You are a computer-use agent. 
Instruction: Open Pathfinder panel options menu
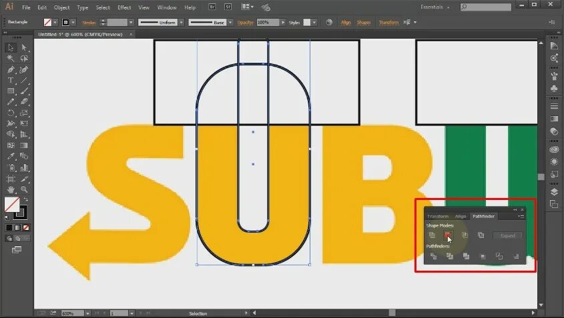pyautogui.click(x=521, y=216)
